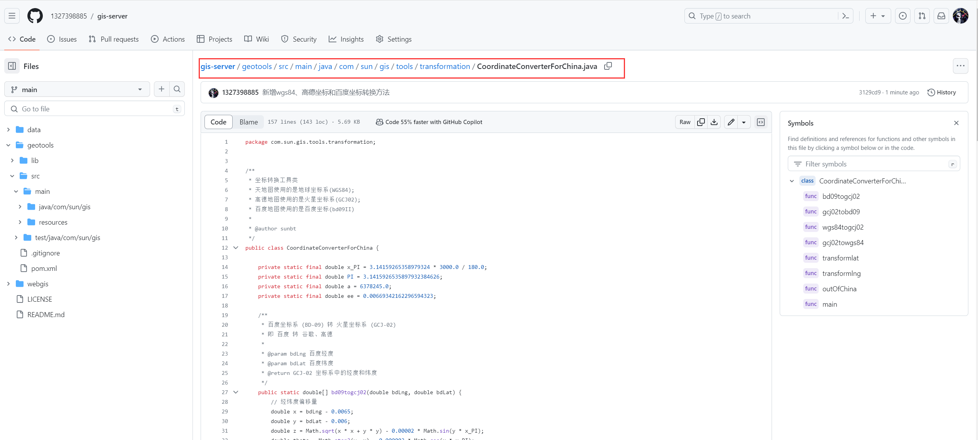Copy raw file contents icon
Image resolution: width=978 pixels, height=440 pixels.
[701, 122]
